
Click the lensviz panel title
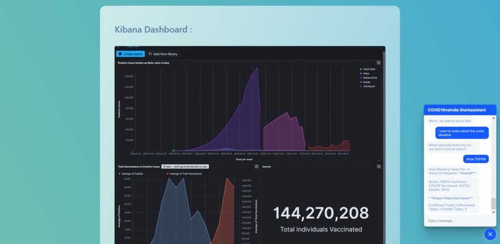(x=267, y=167)
